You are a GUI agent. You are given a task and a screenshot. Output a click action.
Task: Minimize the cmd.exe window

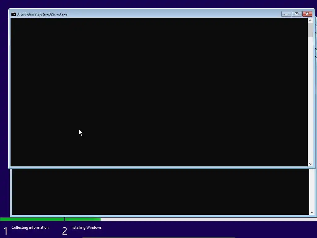tap(286, 14)
